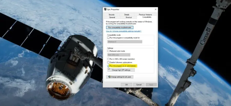Viewport: 231px width, 106px height.
Task: Toggle Reduced color mode checkbox
Action: (108, 51)
